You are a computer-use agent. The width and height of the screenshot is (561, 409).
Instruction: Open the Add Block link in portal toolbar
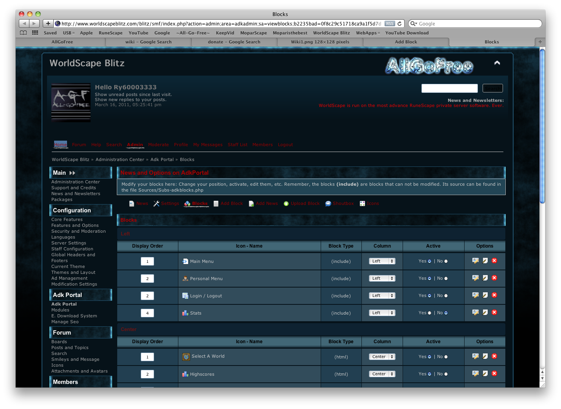pos(232,204)
